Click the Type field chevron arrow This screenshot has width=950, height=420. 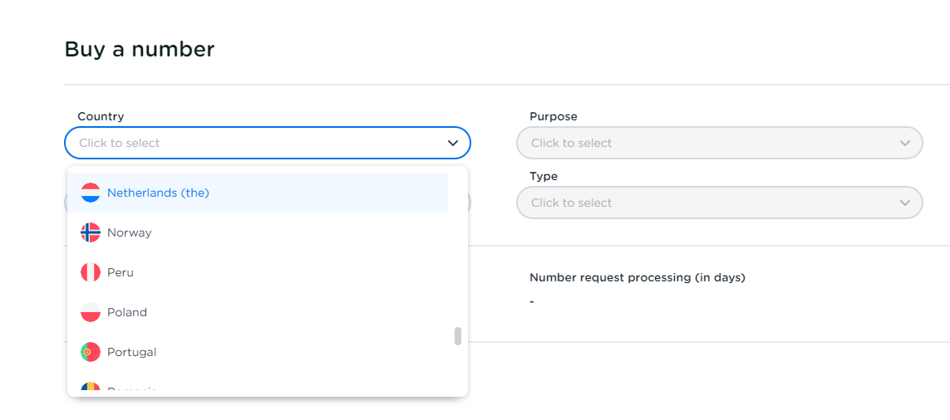tap(905, 203)
